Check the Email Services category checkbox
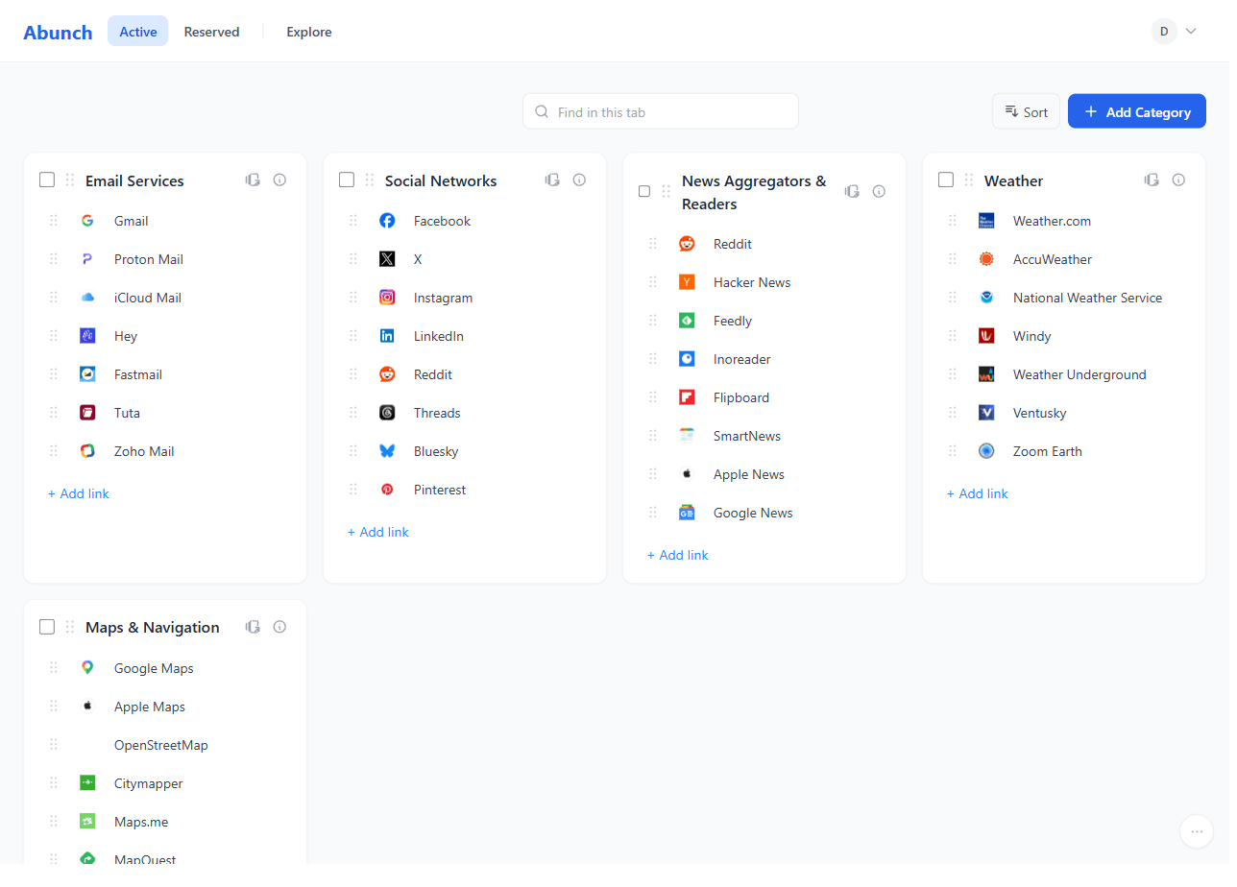 [x=47, y=180]
